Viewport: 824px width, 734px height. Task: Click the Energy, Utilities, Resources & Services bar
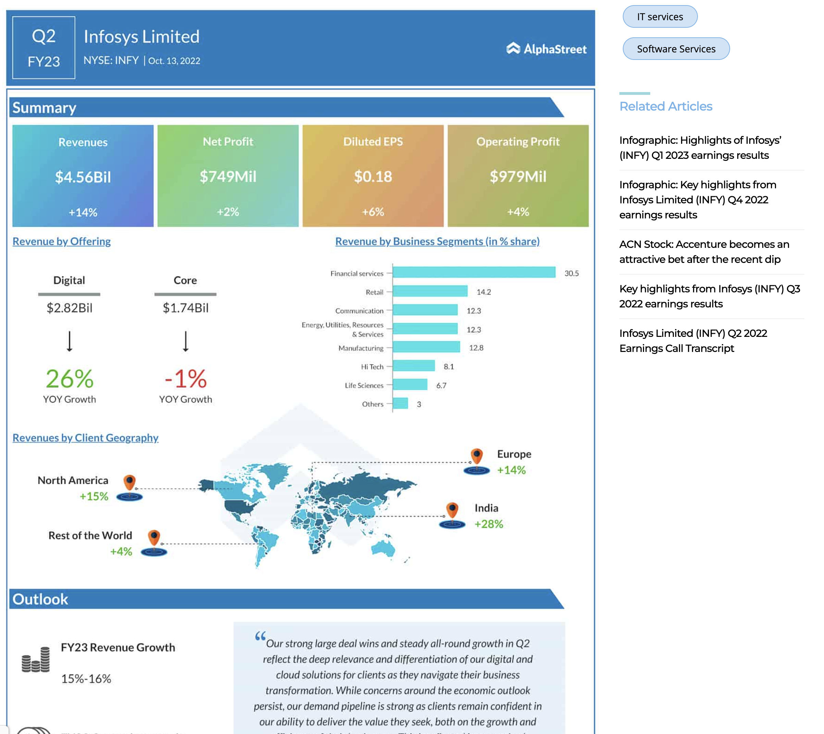point(425,329)
